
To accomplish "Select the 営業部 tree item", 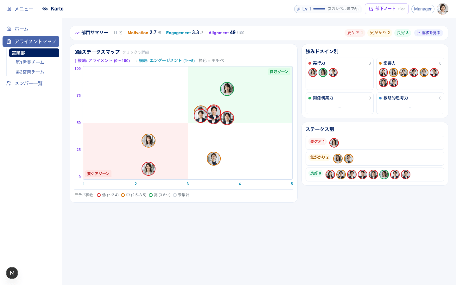I will point(34,53).
